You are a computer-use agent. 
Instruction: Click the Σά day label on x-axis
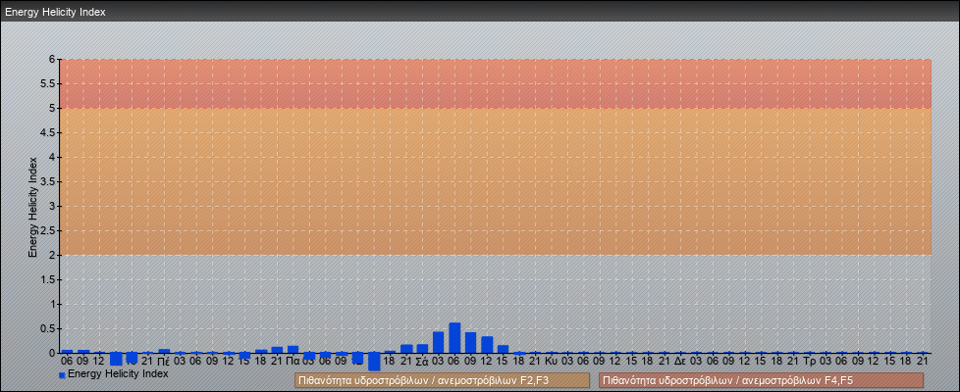pos(422,362)
